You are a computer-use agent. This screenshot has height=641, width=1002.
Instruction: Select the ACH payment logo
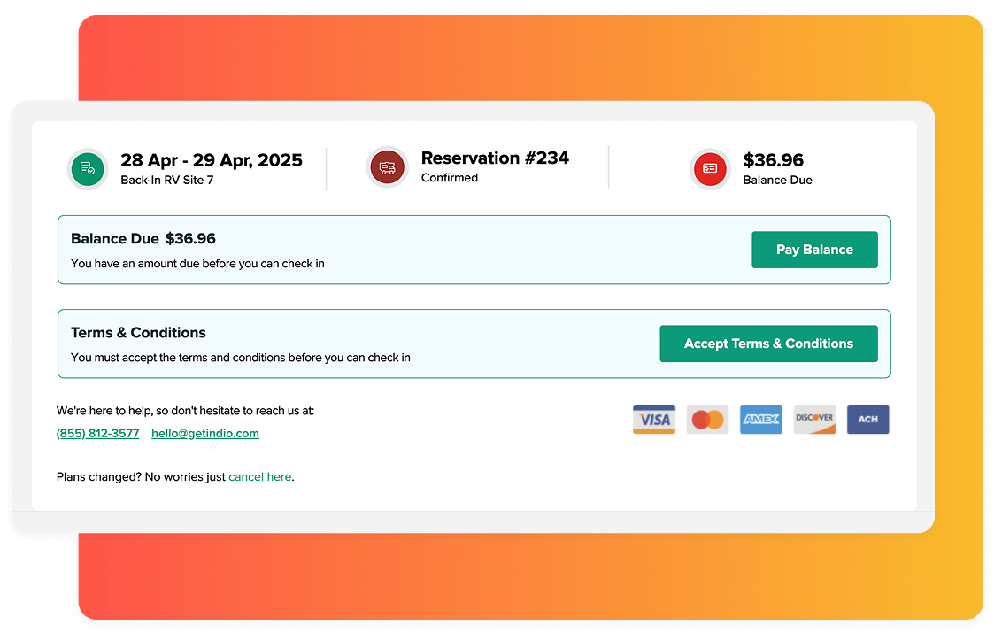[x=867, y=420]
